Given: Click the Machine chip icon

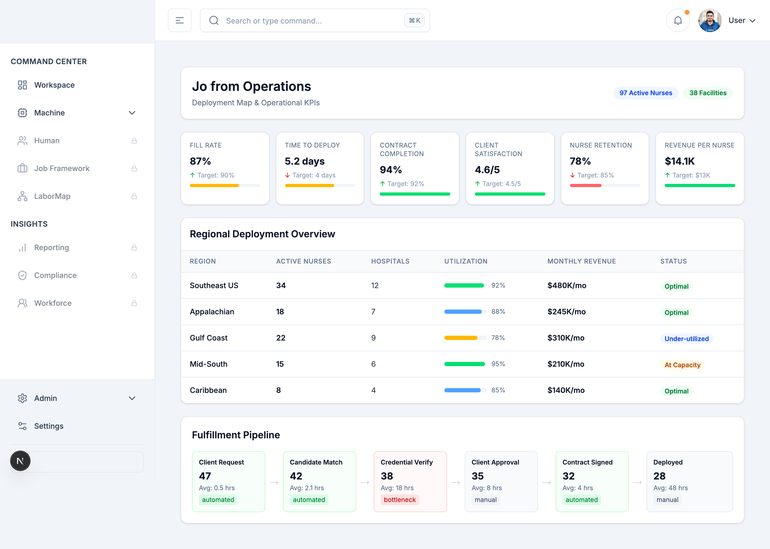Looking at the screenshot, I should [22, 113].
